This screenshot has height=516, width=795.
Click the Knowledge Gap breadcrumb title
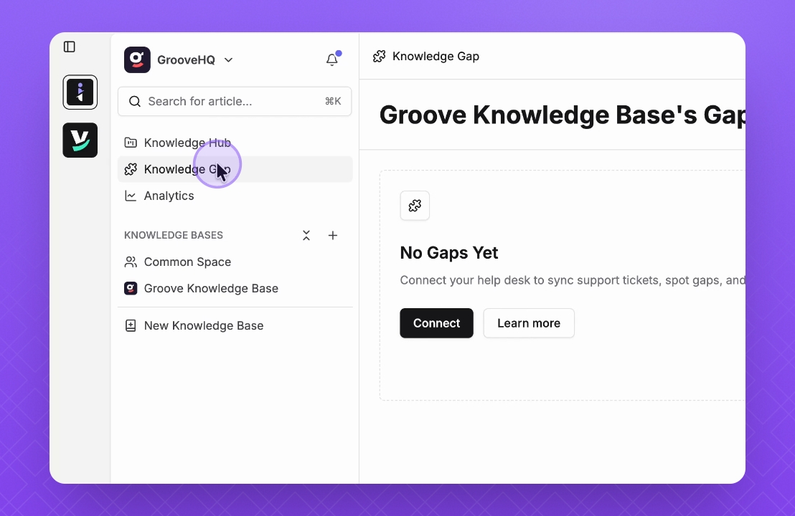[436, 56]
